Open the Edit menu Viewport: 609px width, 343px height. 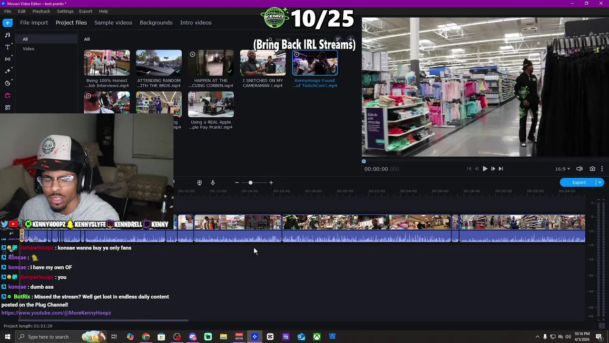point(22,11)
